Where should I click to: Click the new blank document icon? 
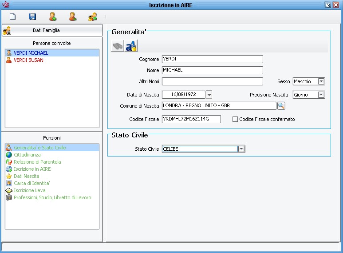click(13, 17)
